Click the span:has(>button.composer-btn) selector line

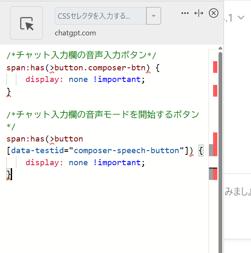[x=83, y=68]
